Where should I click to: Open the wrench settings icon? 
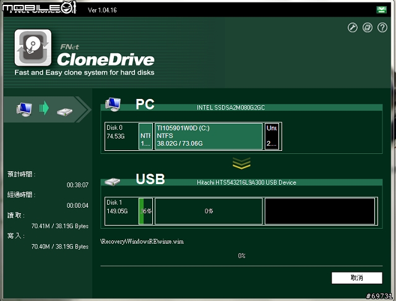[353, 27]
